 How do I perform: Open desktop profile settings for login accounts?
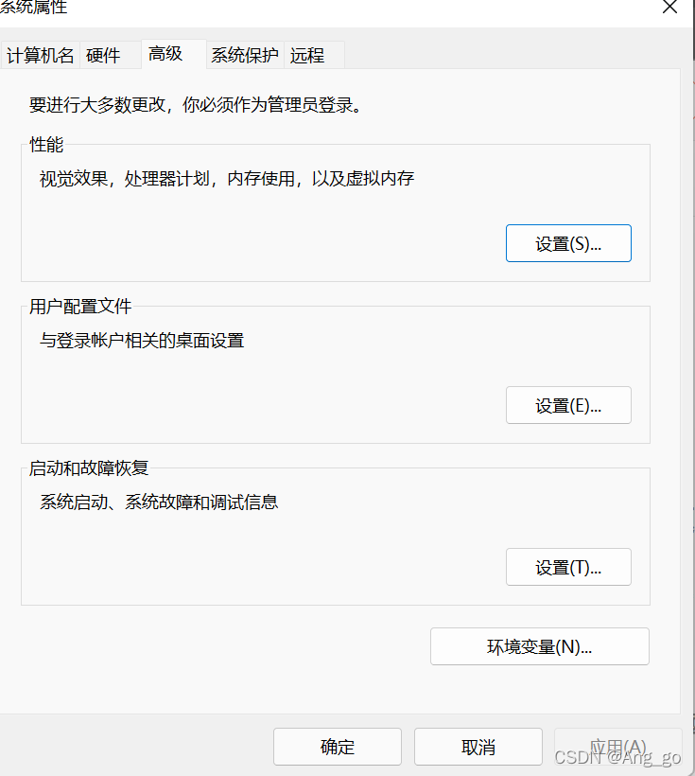click(x=568, y=405)
